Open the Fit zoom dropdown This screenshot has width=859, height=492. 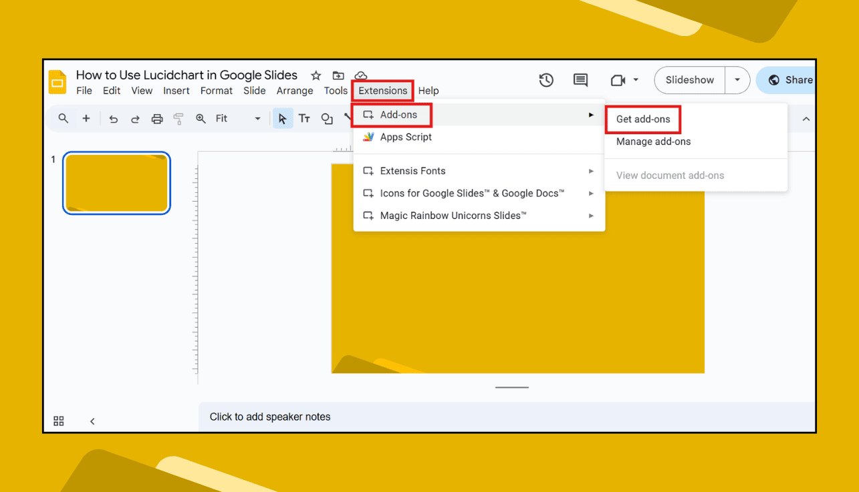pos(257,118)
